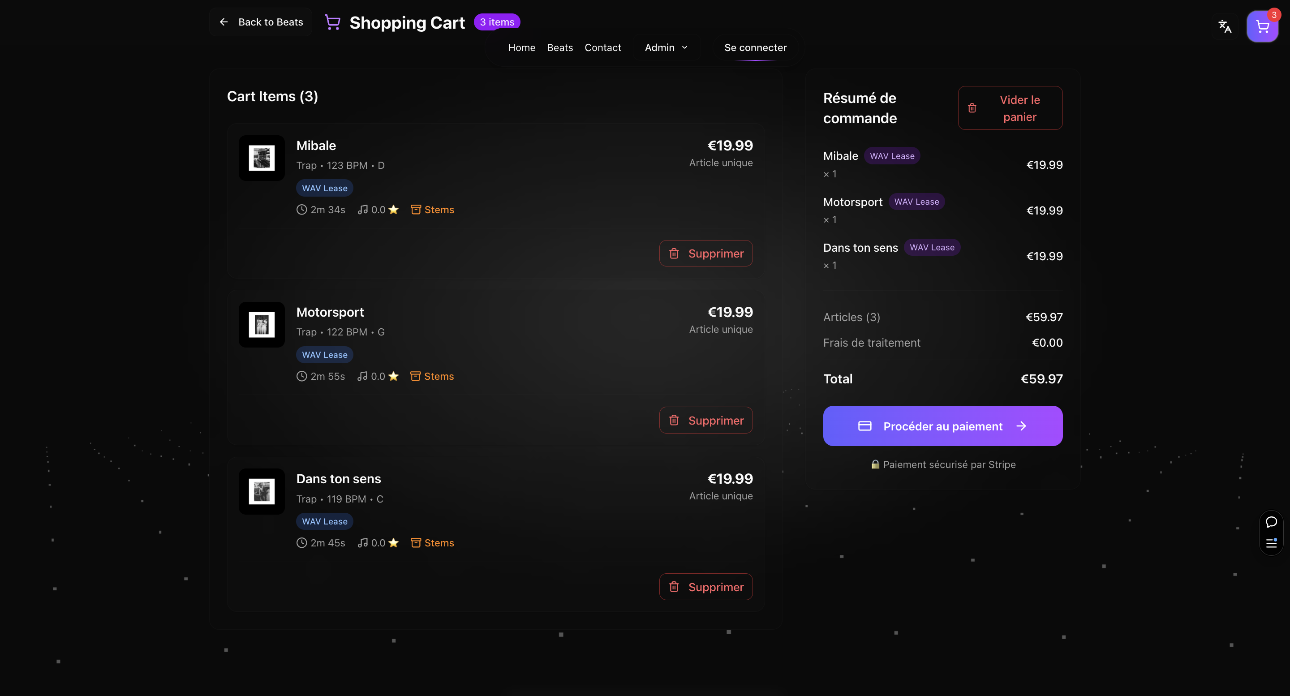
Task: Click the star rating on Motorsport
Action: 394,377
